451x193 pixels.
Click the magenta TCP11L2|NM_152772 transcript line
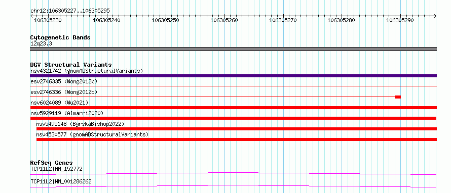pyautogui.click(x=233, y=173)
